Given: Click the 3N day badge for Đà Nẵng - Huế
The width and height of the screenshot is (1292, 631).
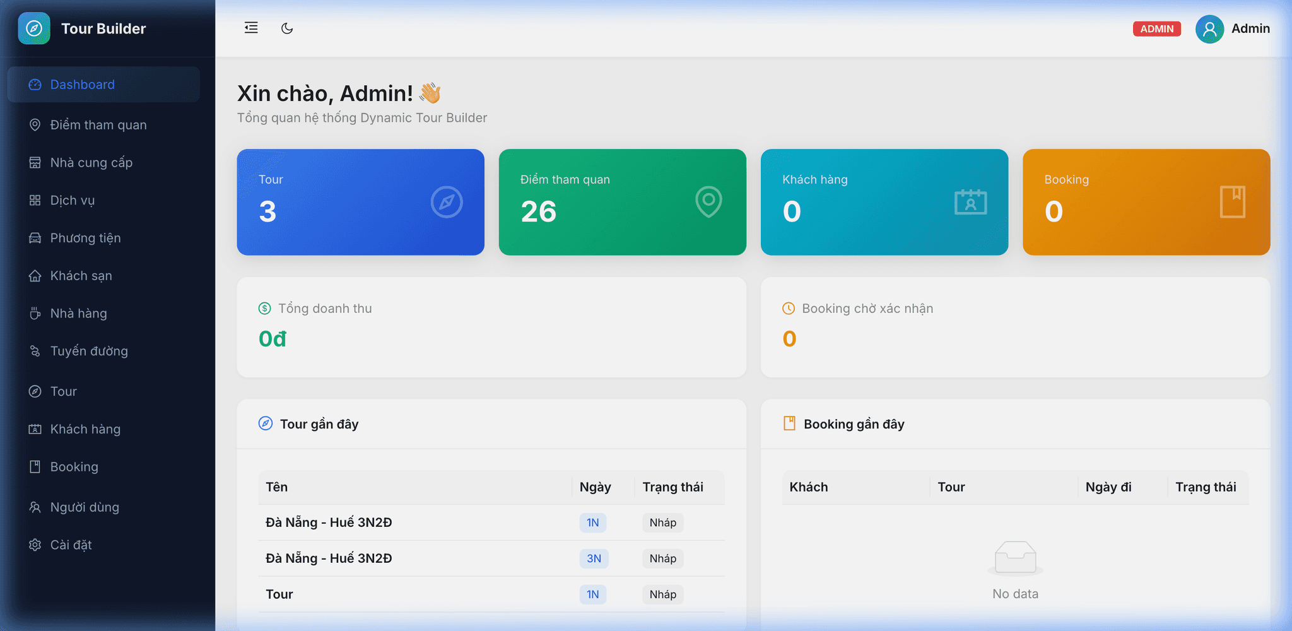Looking at the screenshot, I should coord(593,558).
